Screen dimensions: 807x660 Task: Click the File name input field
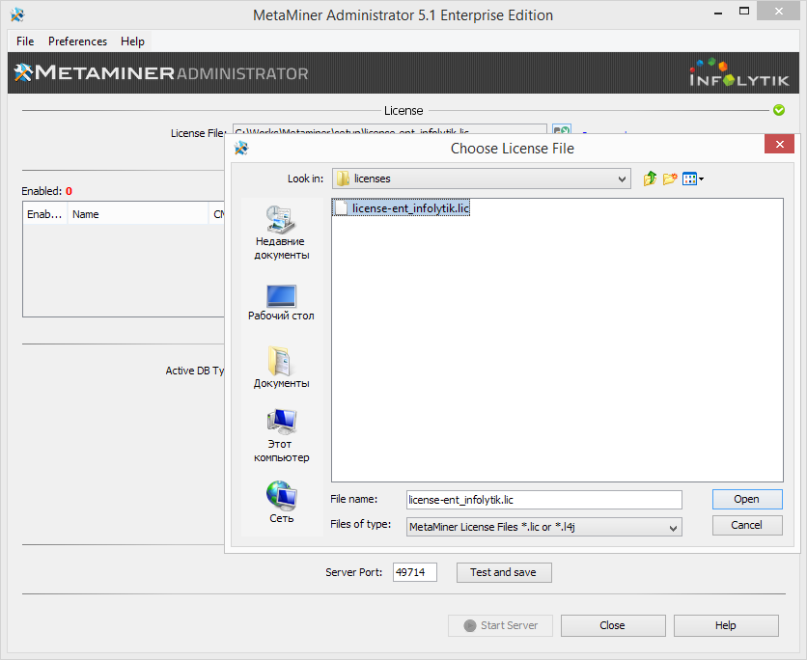point(544,500)
